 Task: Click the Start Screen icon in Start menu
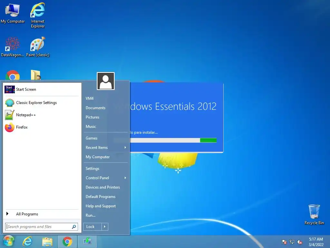9,89
